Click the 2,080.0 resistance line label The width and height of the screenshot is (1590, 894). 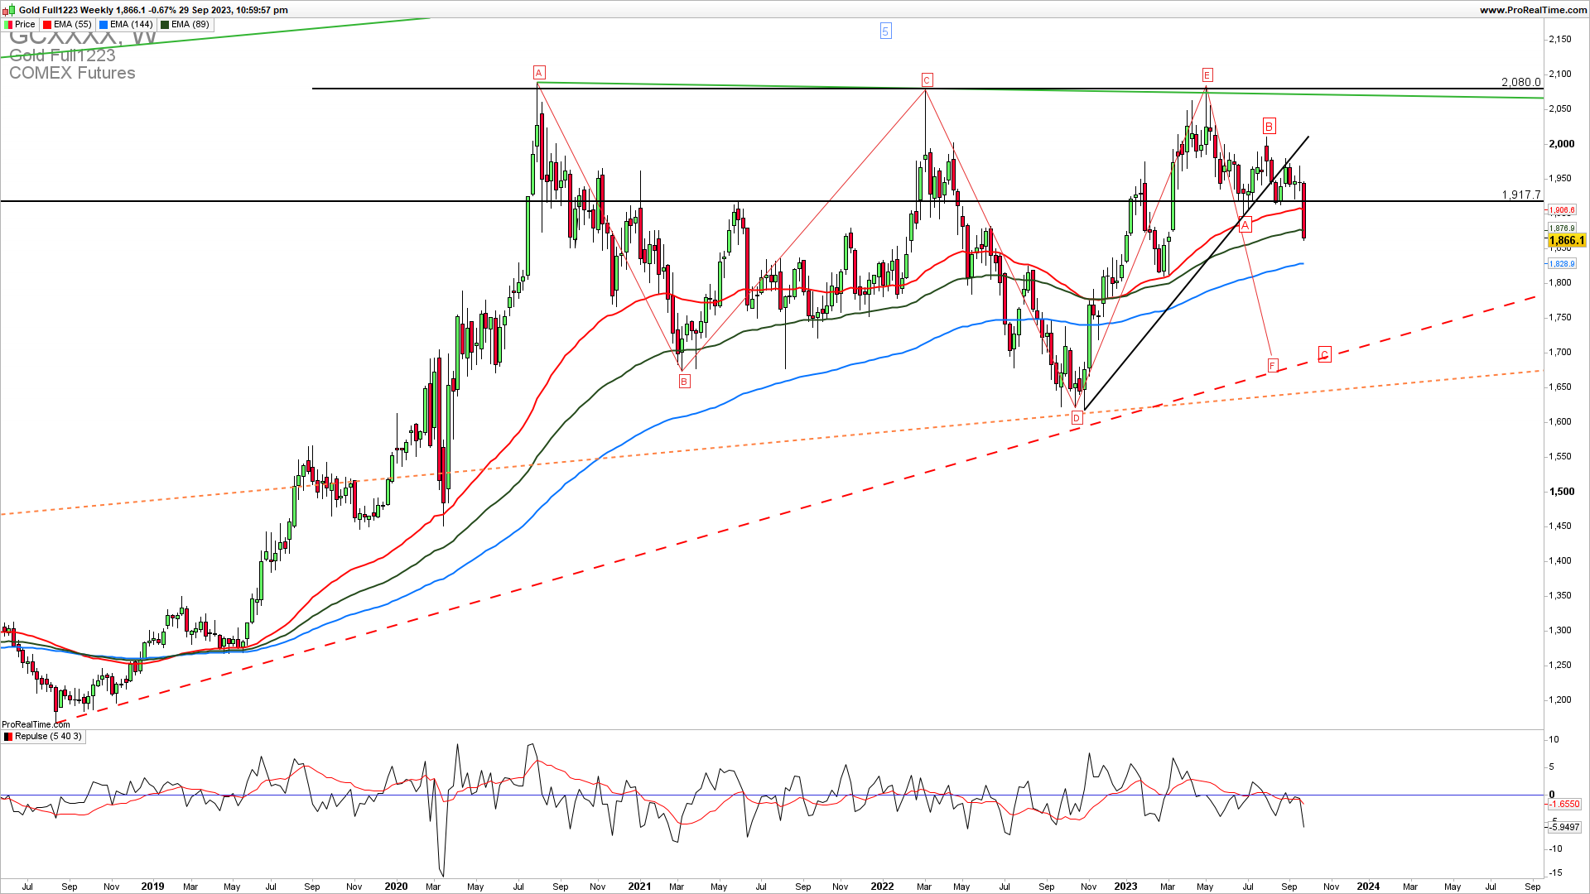[1521, 82]
